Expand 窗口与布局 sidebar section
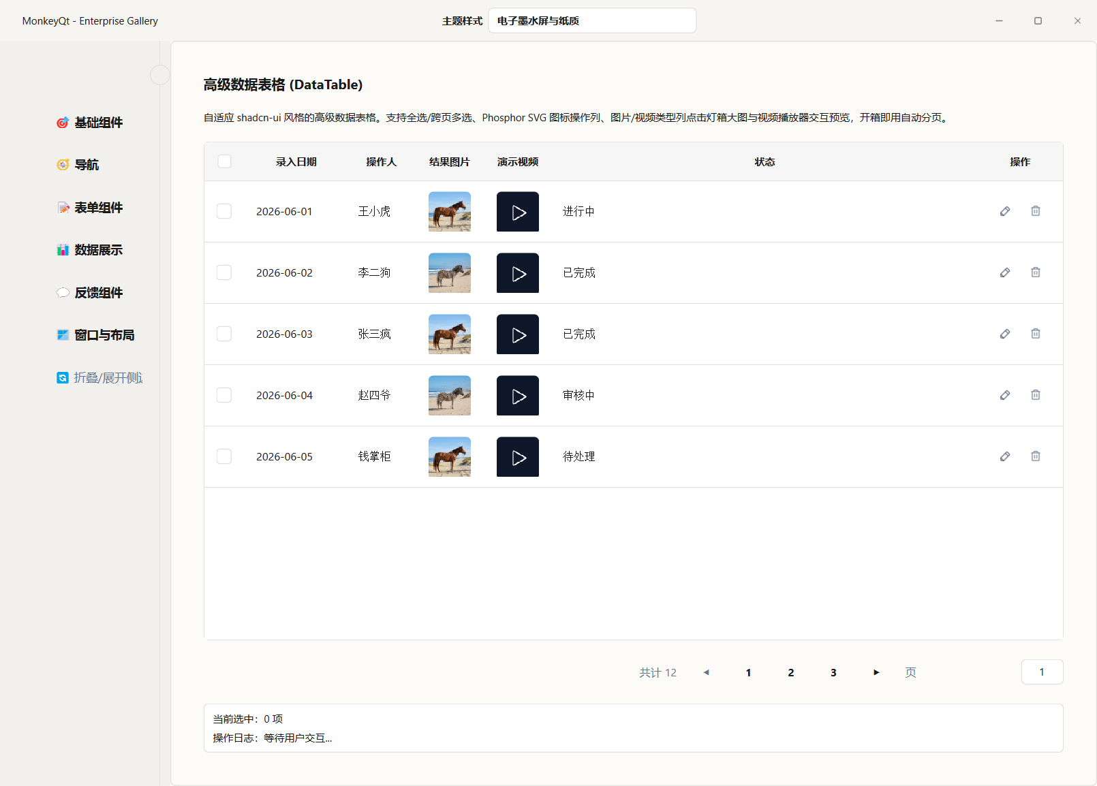 pyautogui.click(x=95, y=335)
